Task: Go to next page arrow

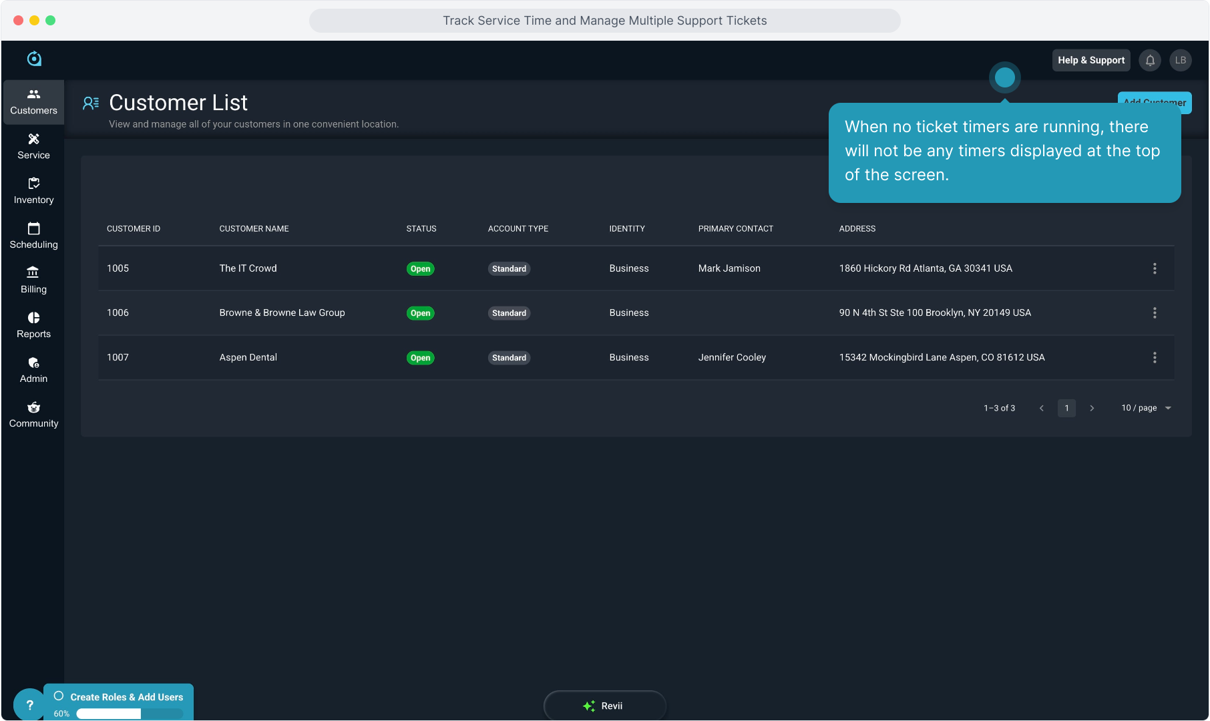Action: point(1092,408)
